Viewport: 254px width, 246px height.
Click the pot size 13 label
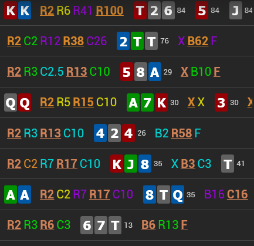128,225
